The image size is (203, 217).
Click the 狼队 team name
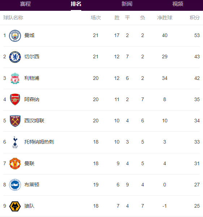pos(29,206)
